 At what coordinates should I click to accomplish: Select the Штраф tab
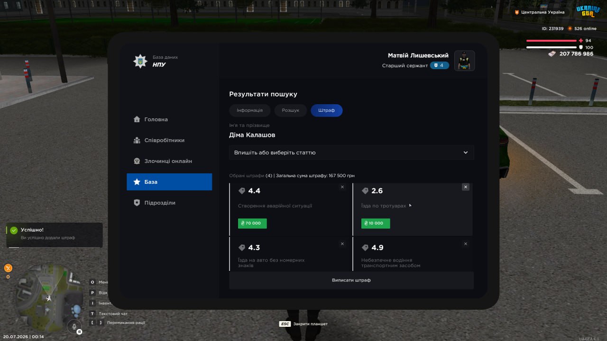point(327,110)
